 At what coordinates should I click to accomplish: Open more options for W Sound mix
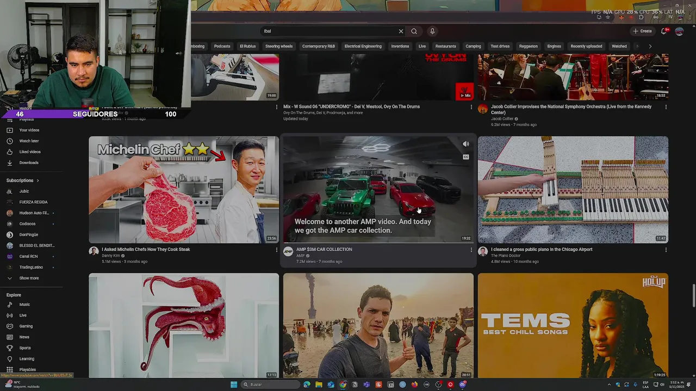[x=471, y=107]
